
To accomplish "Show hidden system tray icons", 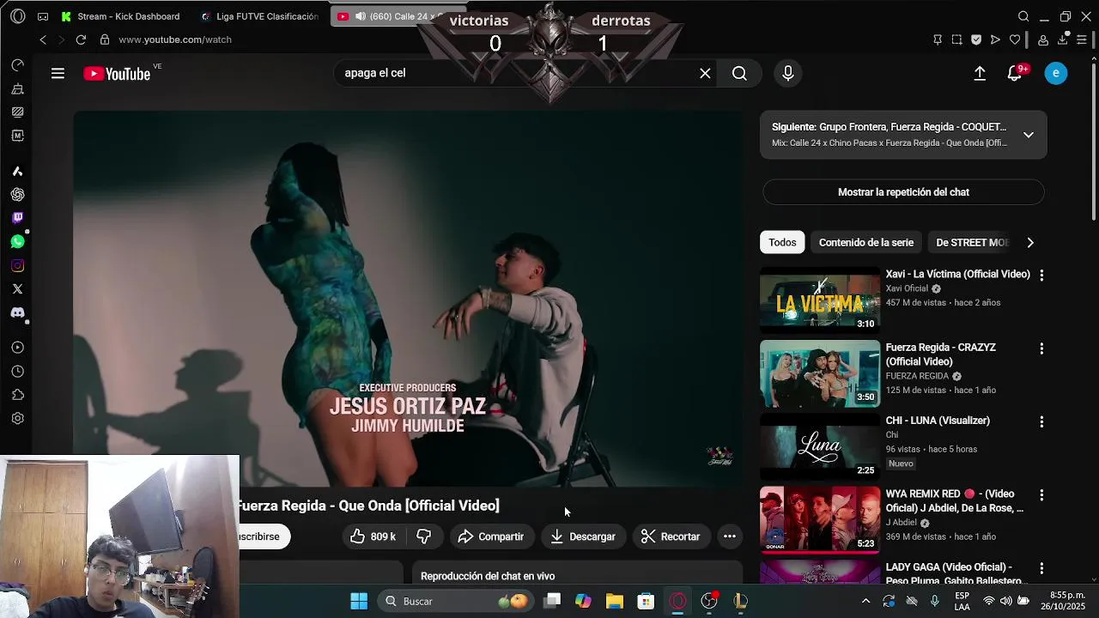I will [x=865, y=601].
